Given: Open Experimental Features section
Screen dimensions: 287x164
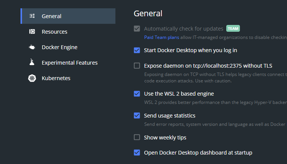Looking at the screenshot, I should pyautogui.click(x=68, y=63).
